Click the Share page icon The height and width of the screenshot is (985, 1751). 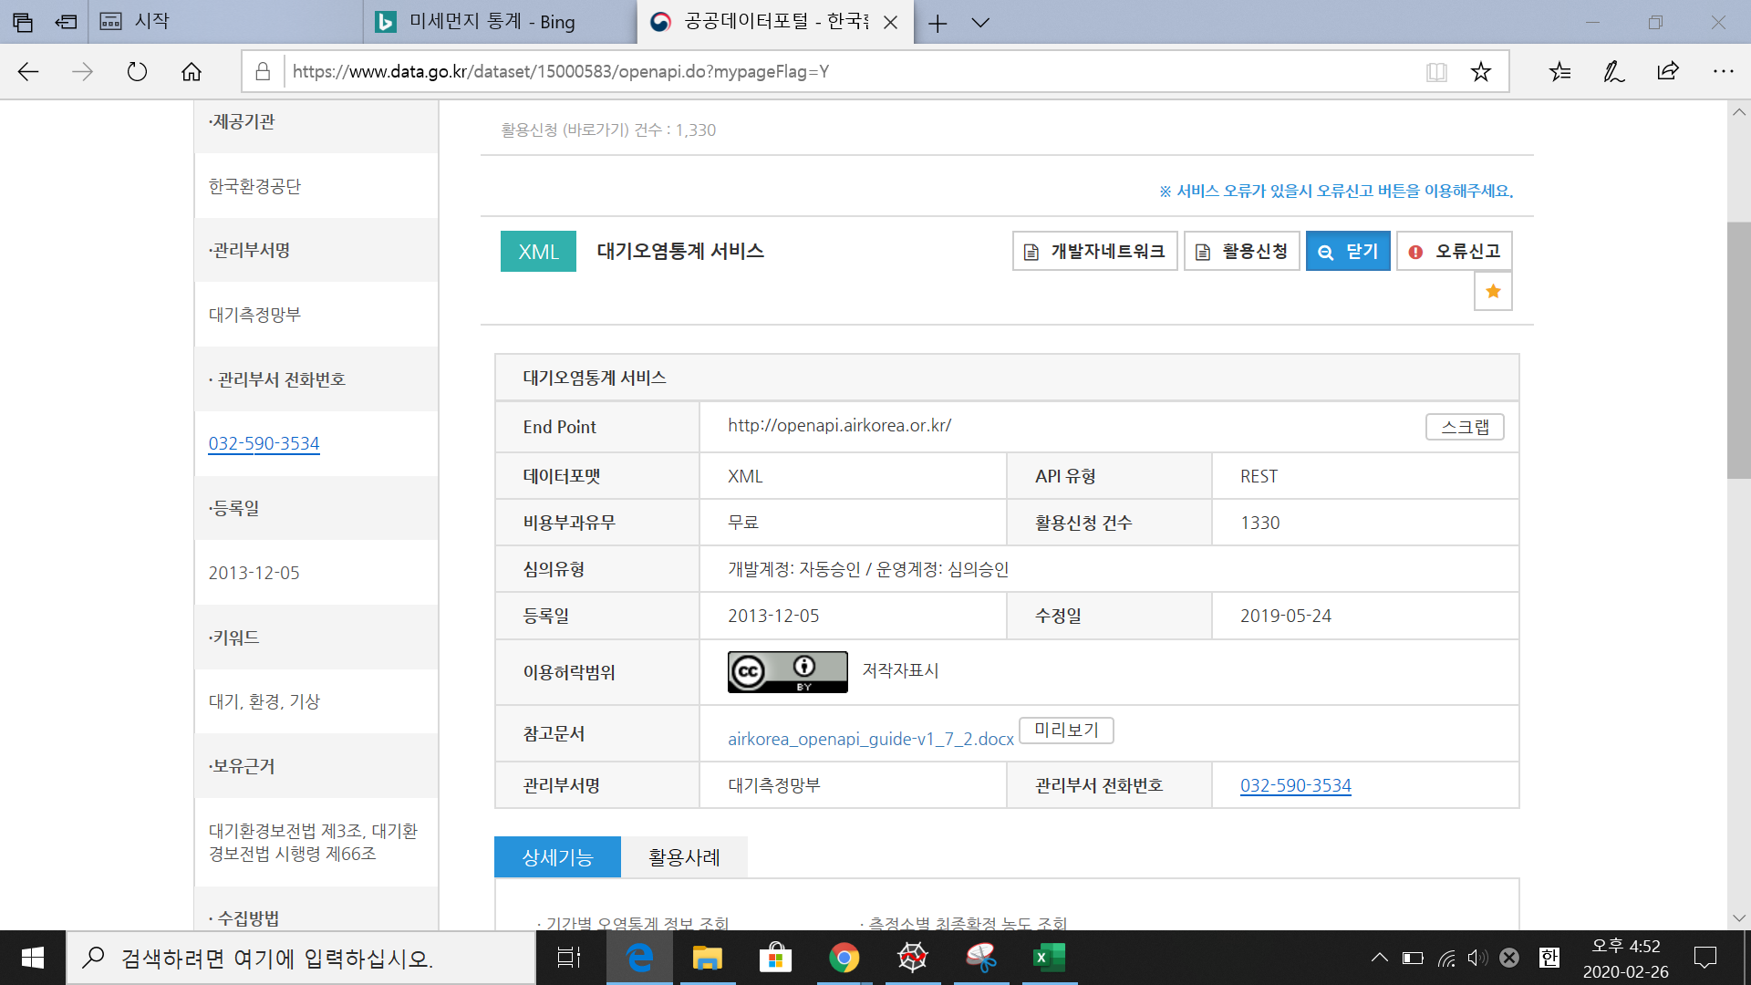1668,72
